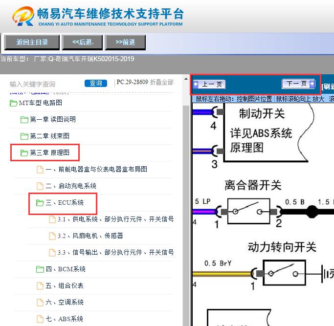Click the 制动开关 box in the diagram
The height and width of the screenshot is (326, 334).
coord(267,132)
